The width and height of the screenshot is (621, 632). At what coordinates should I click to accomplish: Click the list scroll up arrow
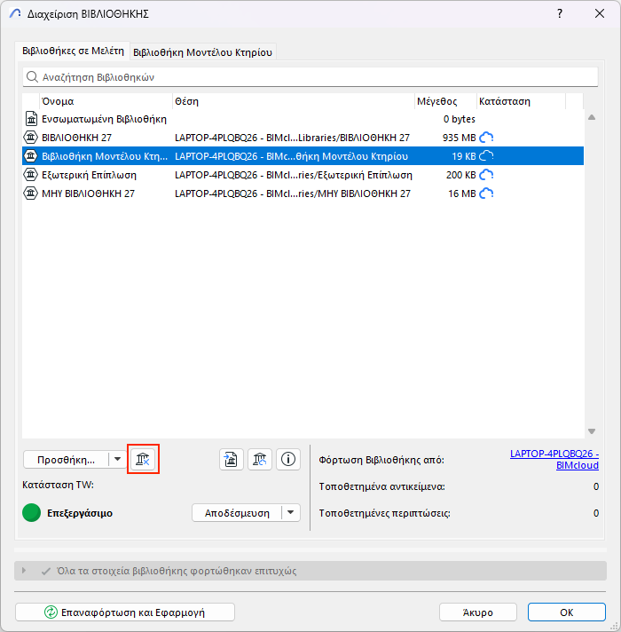[592, 117]
